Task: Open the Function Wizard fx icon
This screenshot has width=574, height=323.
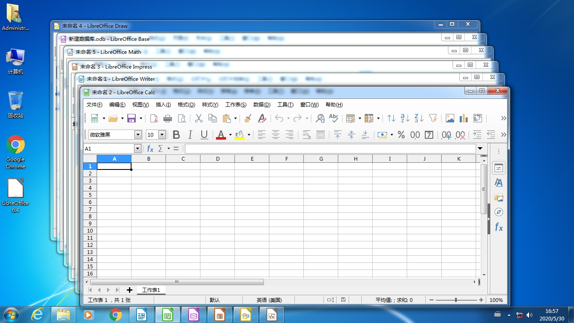Action: (150, 149)
